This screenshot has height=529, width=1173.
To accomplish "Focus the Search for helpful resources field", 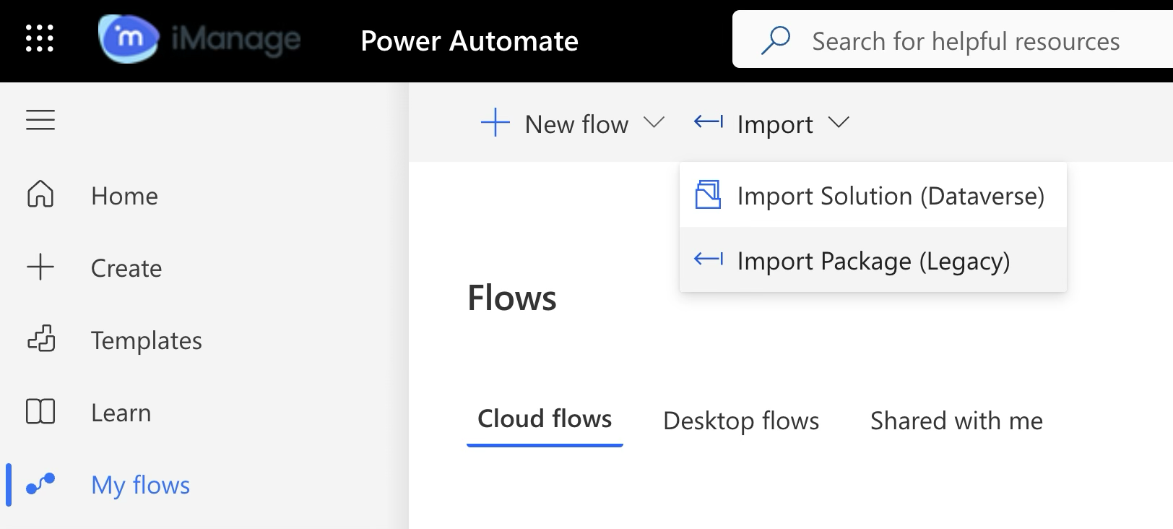I will tap(953, 40).
